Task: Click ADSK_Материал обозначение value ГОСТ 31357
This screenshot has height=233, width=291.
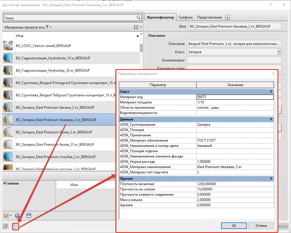Action: (235, 140)
